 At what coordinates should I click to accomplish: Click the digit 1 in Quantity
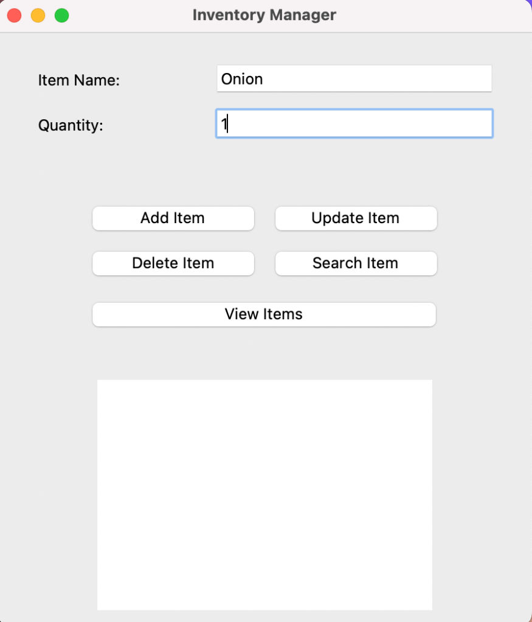pos(224,125)
